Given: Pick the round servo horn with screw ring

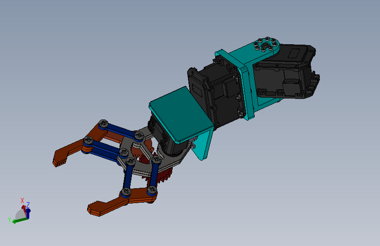Looking at the screenshot, I should [x=266, y=45].
